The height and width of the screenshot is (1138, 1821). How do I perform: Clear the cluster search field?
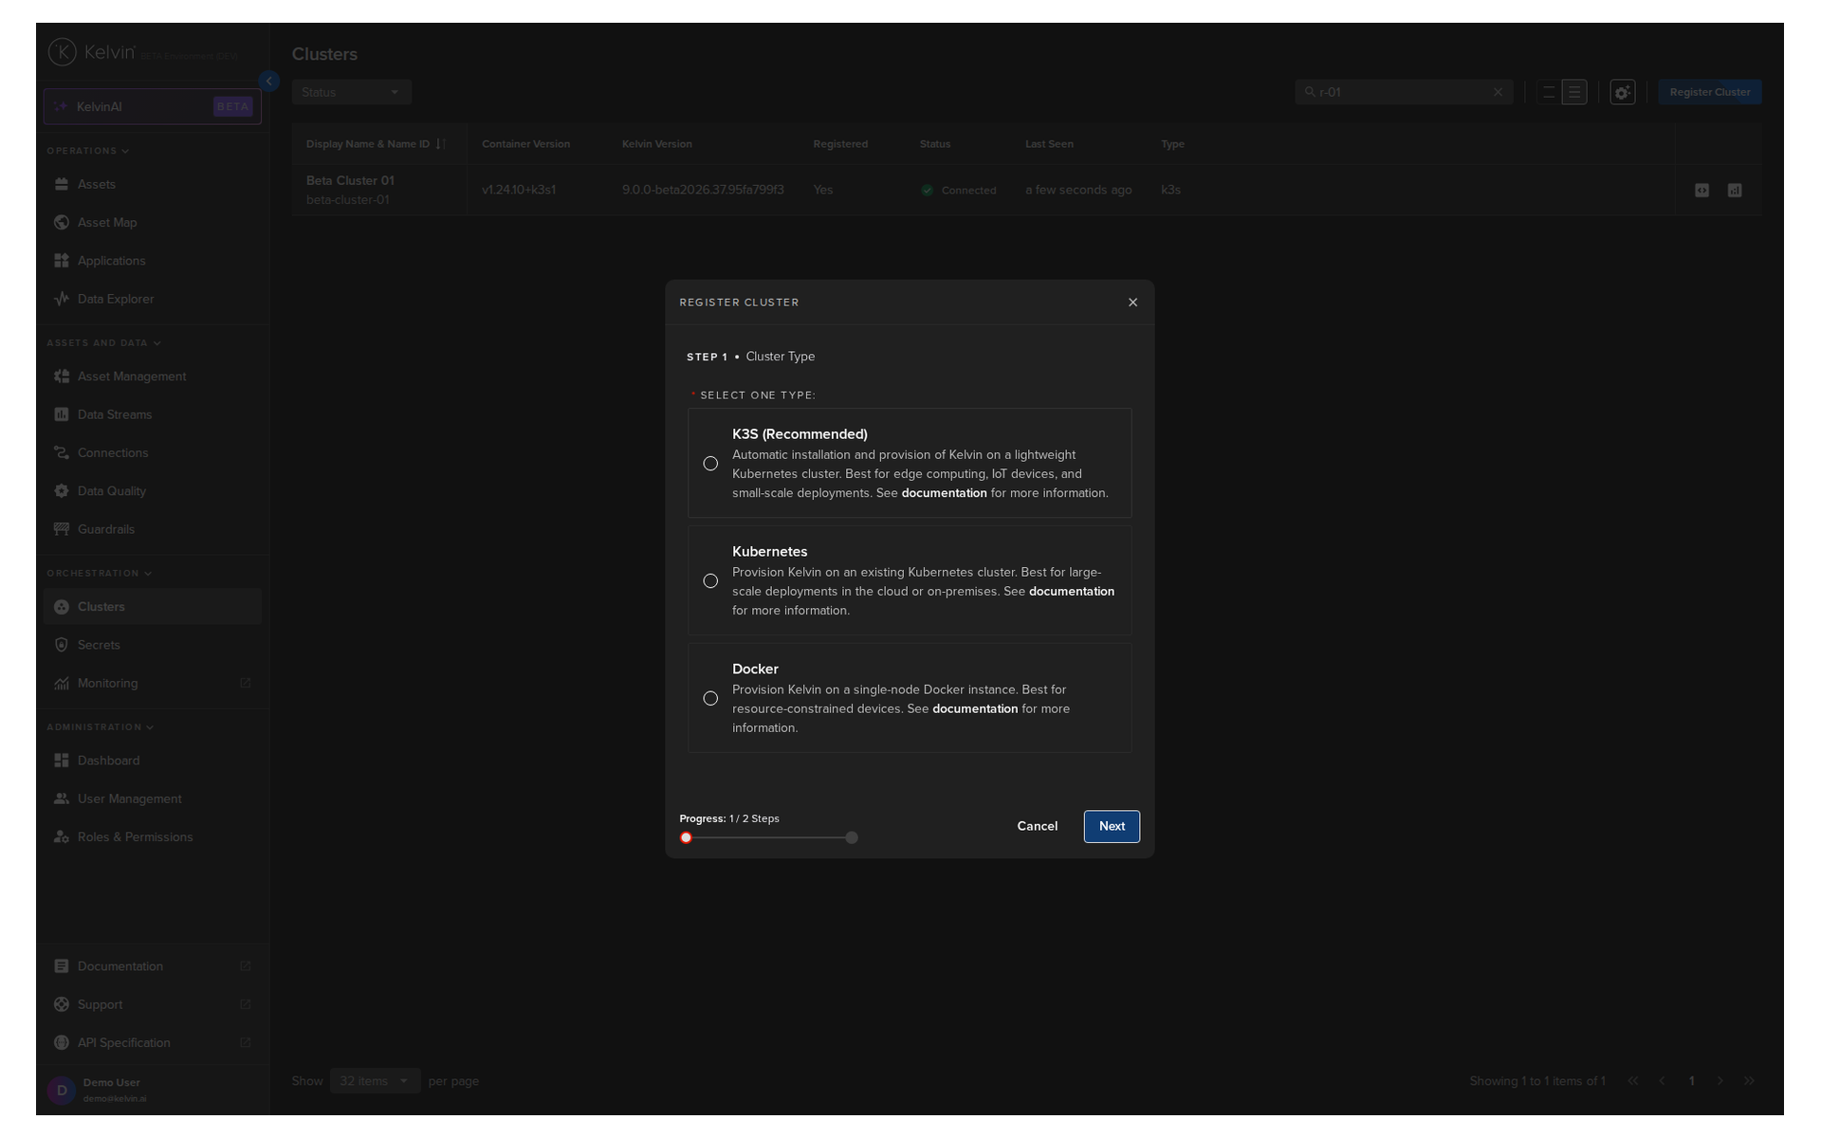coord(1498,92)
